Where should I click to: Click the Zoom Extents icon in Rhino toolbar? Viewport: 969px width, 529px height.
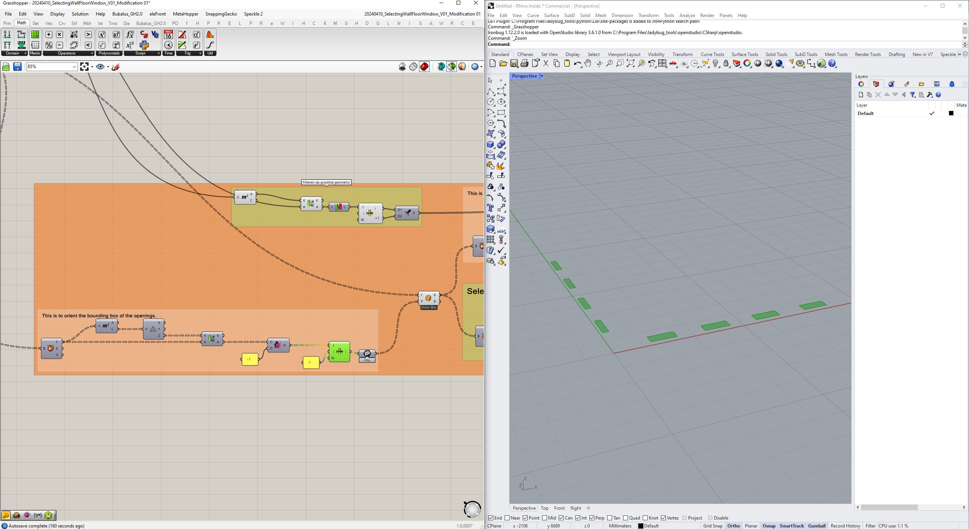coord(631,64)
